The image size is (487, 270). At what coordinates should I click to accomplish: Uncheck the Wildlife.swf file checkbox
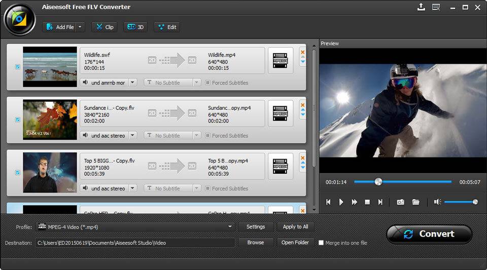click(18, 67)
